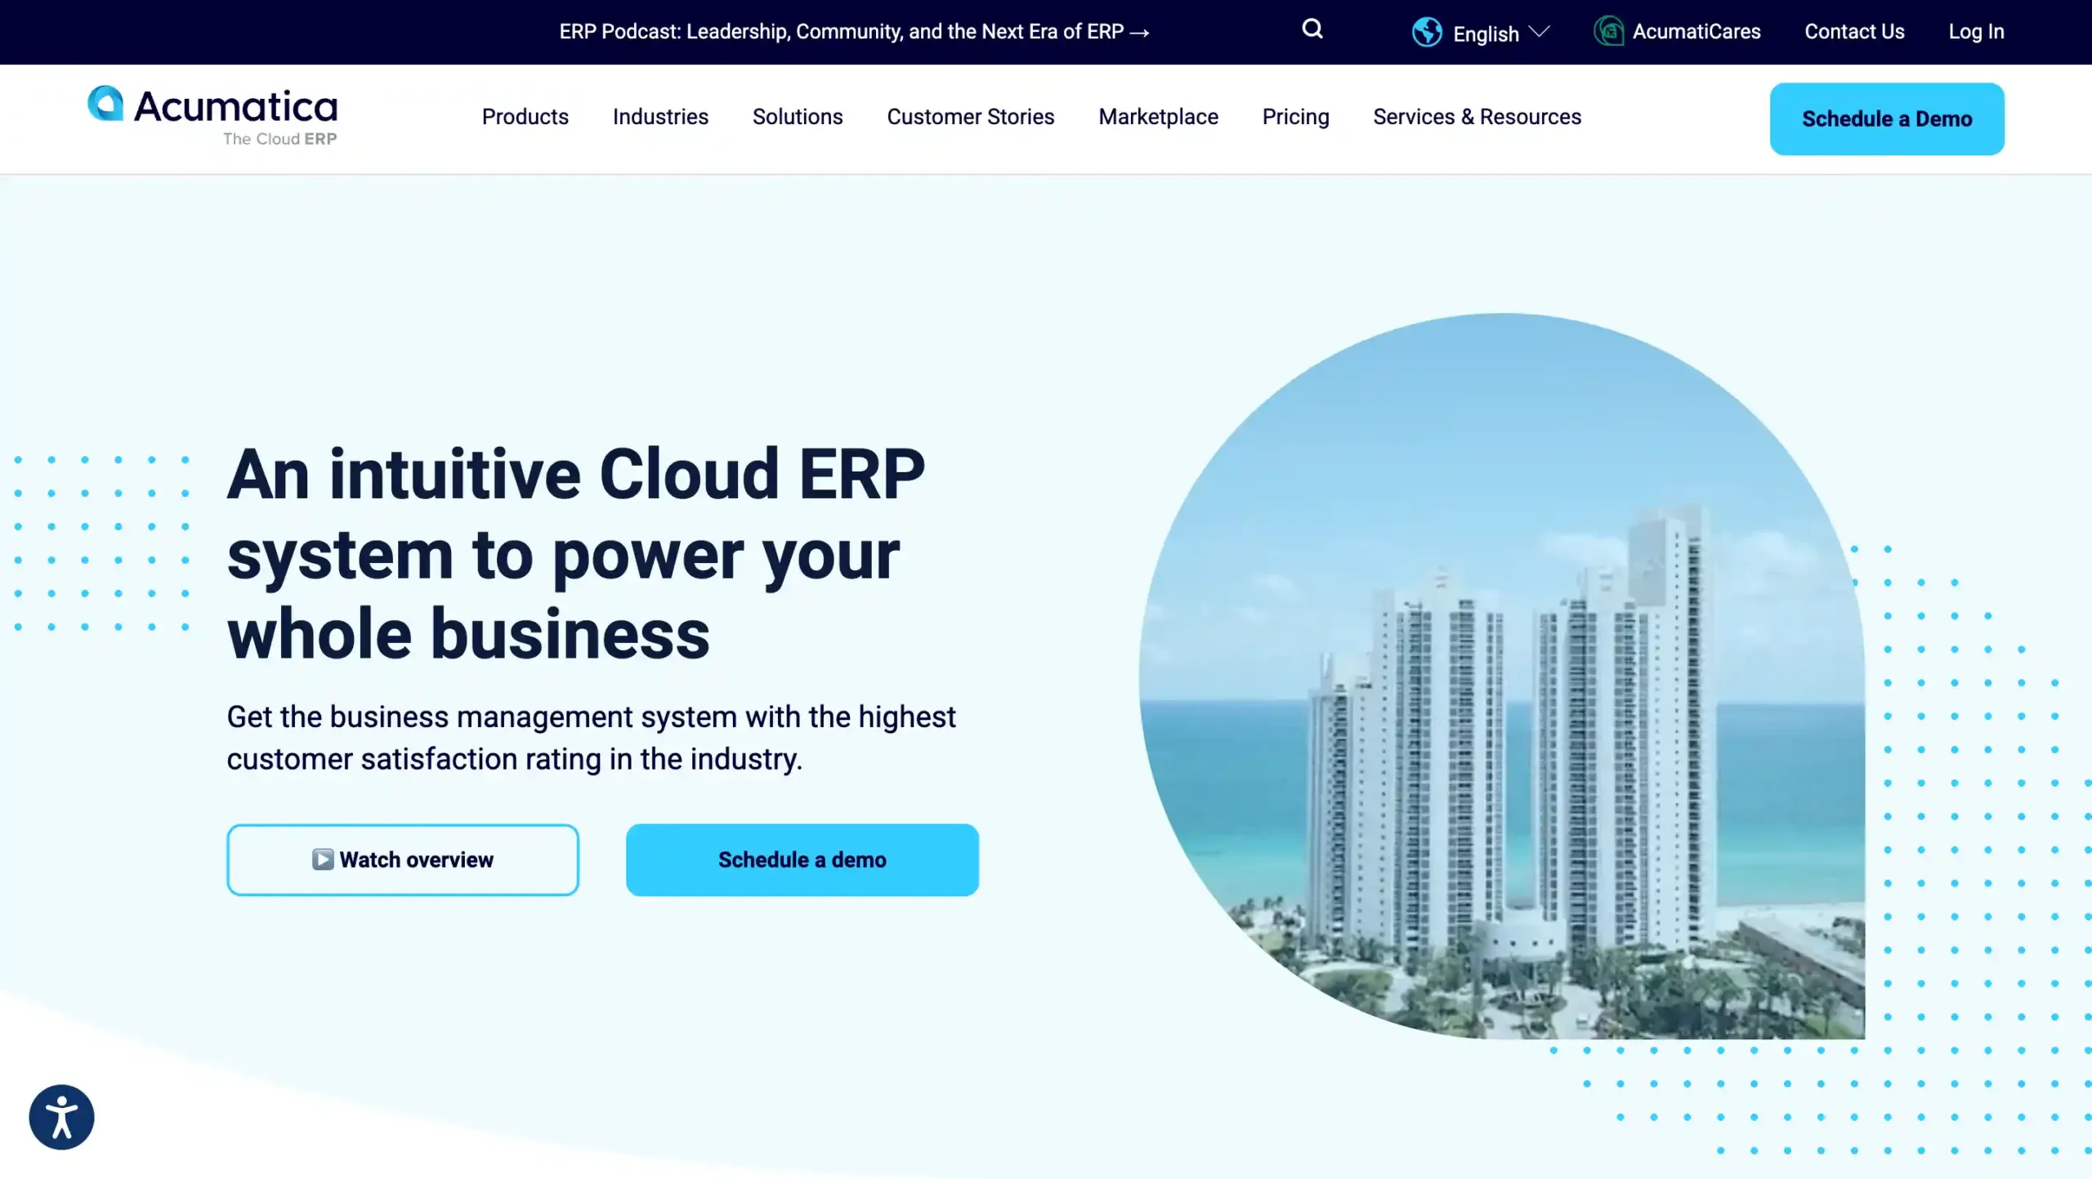Viewport: 2092px width, 1179px height.
Task: Click the play icon in Watch overview
Action: 324,860
